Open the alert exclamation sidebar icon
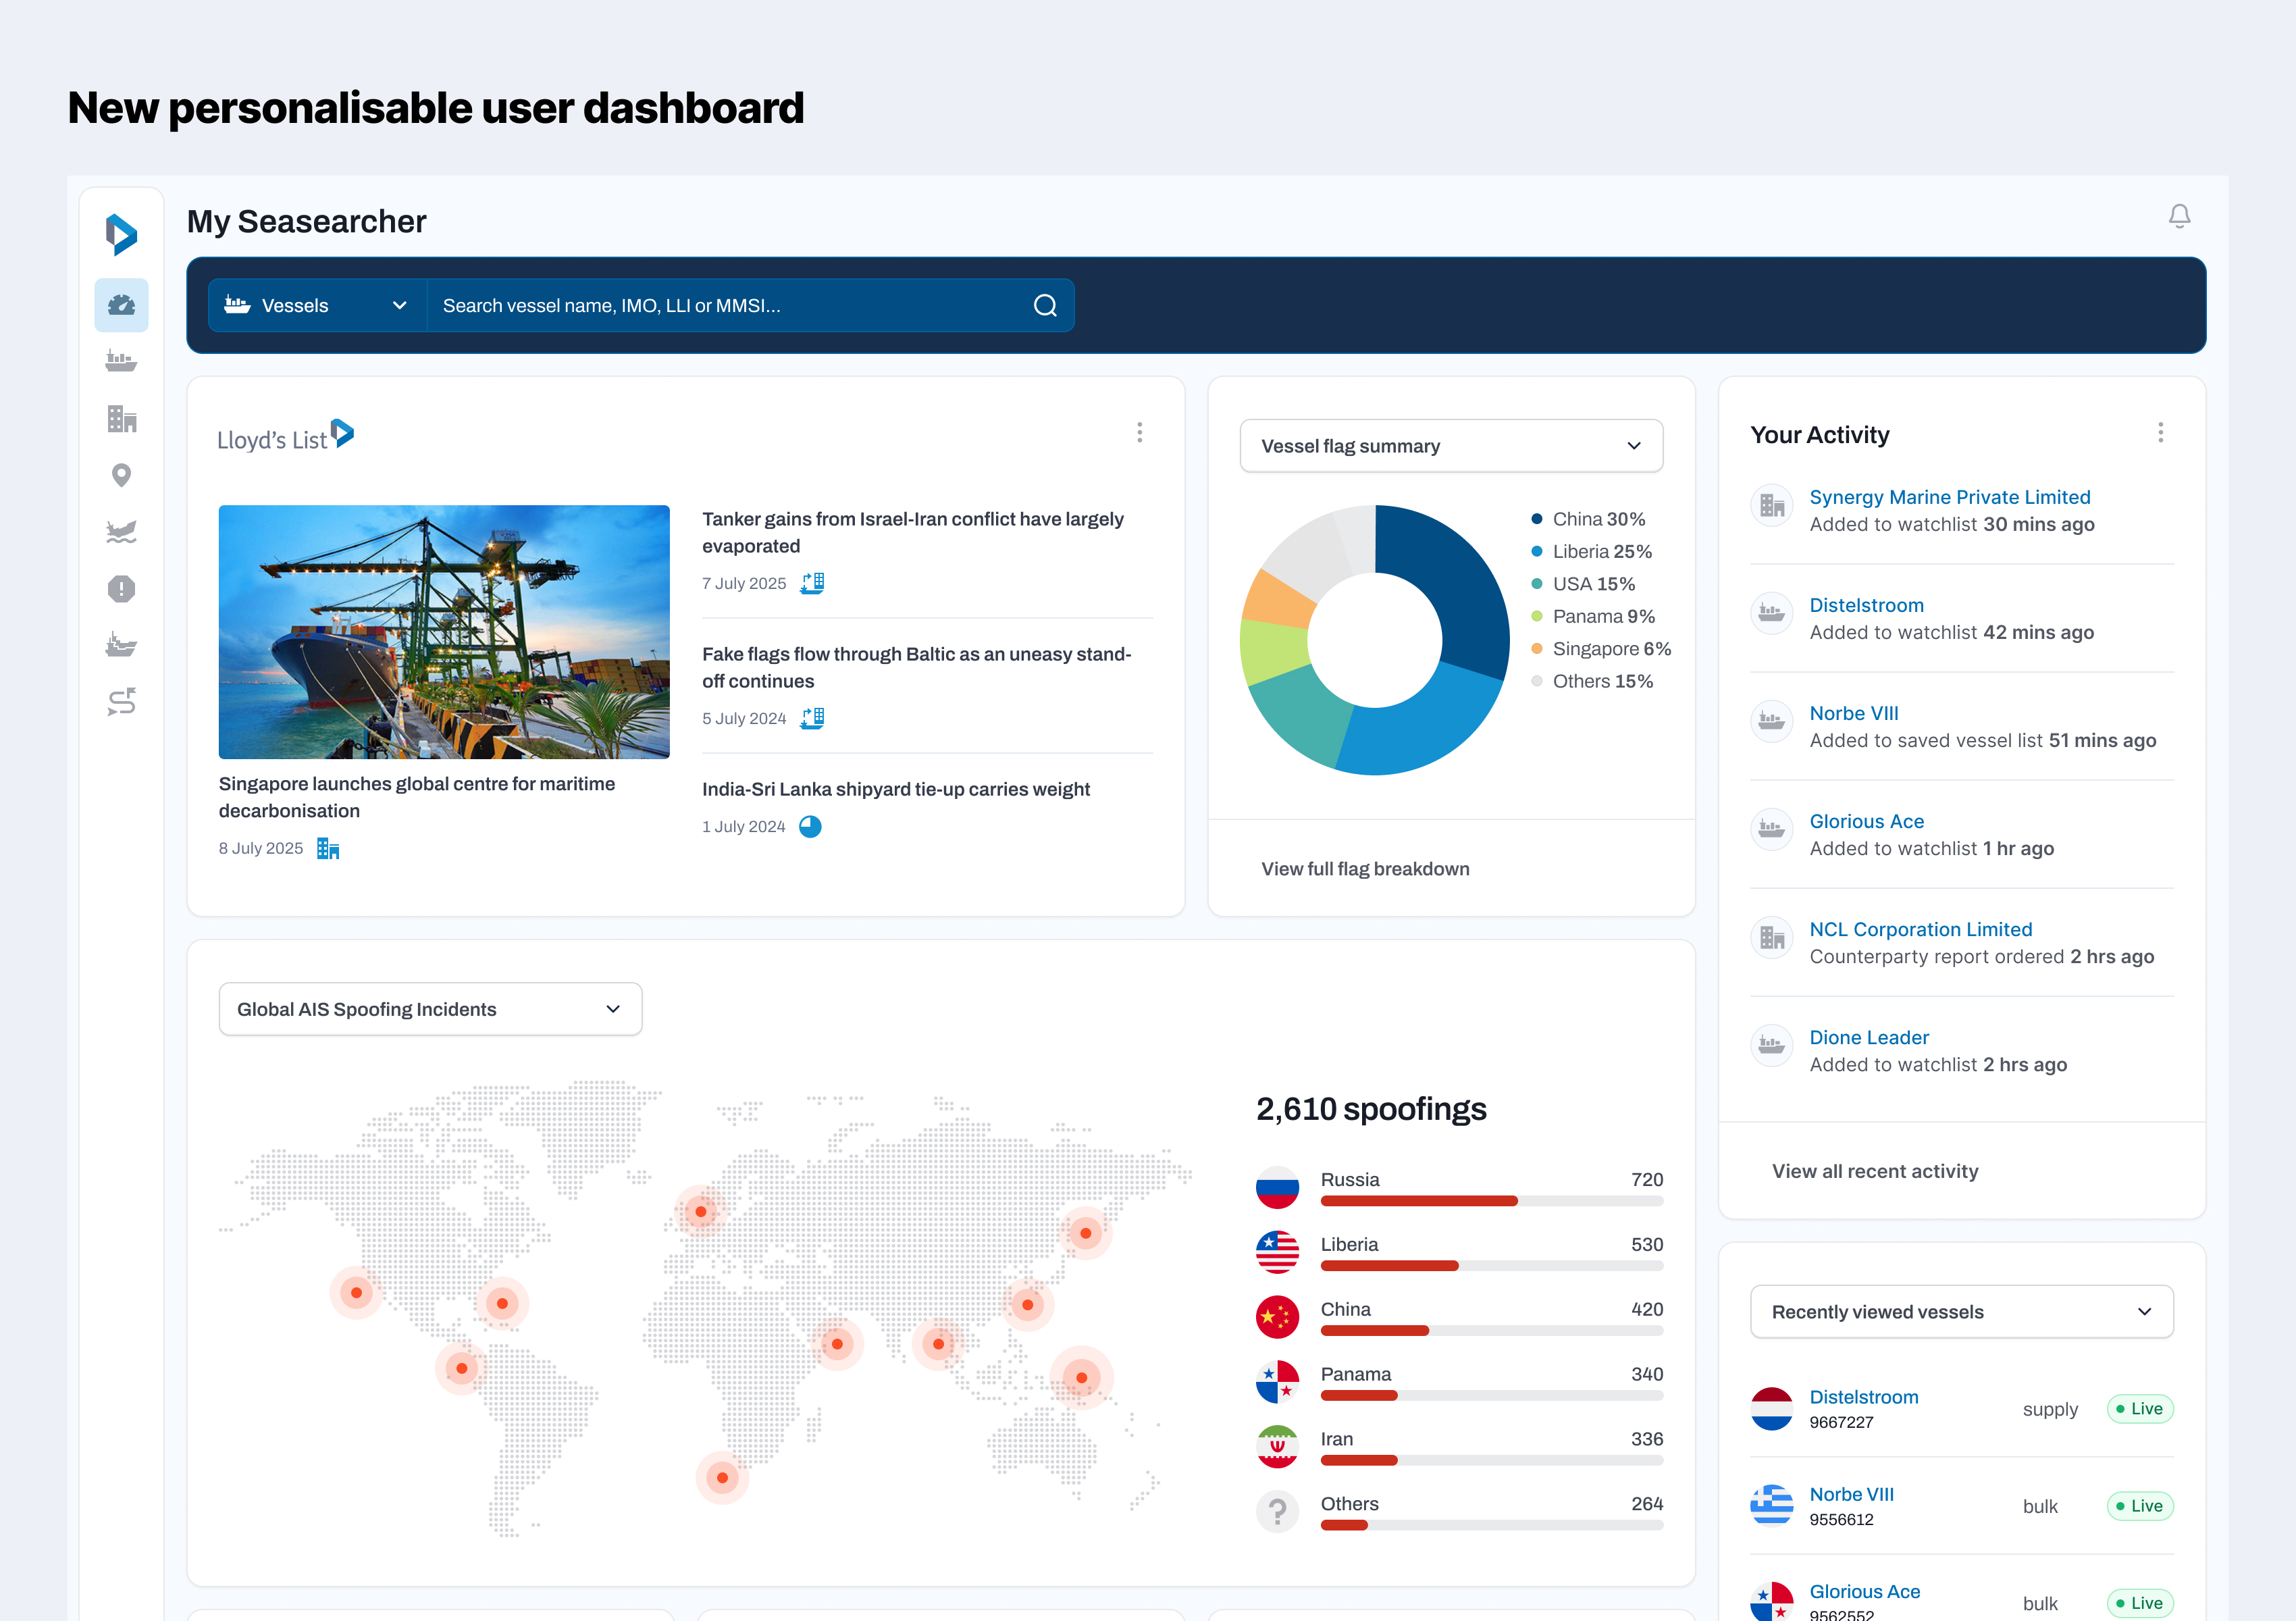The height and width of the screenshot is (1621, 2296). click(121, 589)
